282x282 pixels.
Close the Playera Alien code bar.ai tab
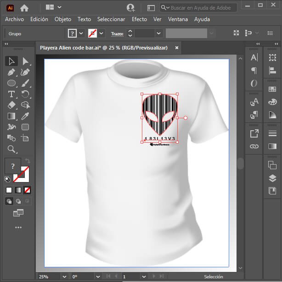click(177, 48)
